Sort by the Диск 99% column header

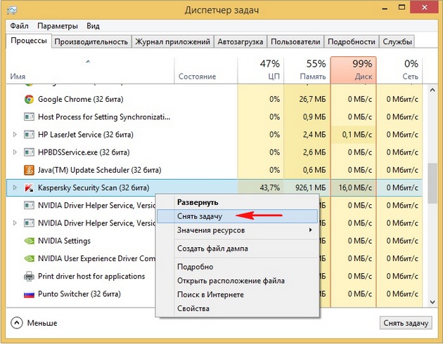(354, 70)
